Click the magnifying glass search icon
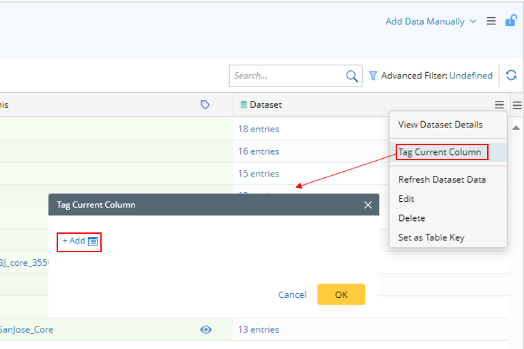524x349 pixels. point(352,76)
